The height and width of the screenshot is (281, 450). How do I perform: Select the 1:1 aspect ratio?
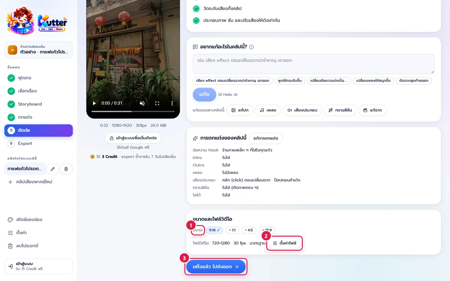[232, 230]
